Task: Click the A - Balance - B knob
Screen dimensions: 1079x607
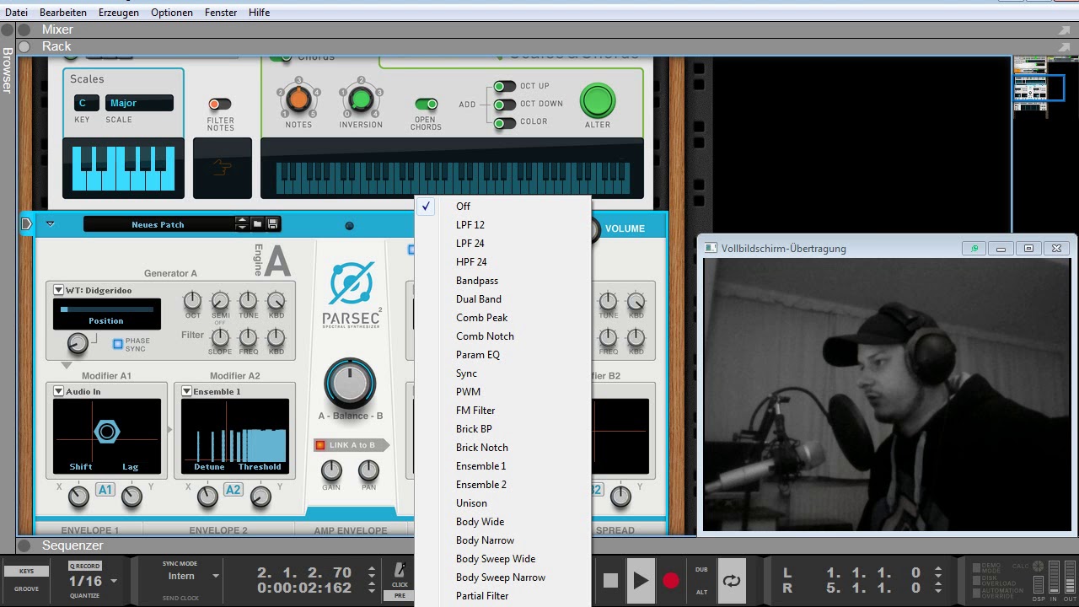Action: pyautogui.click(x=350, y=384)
